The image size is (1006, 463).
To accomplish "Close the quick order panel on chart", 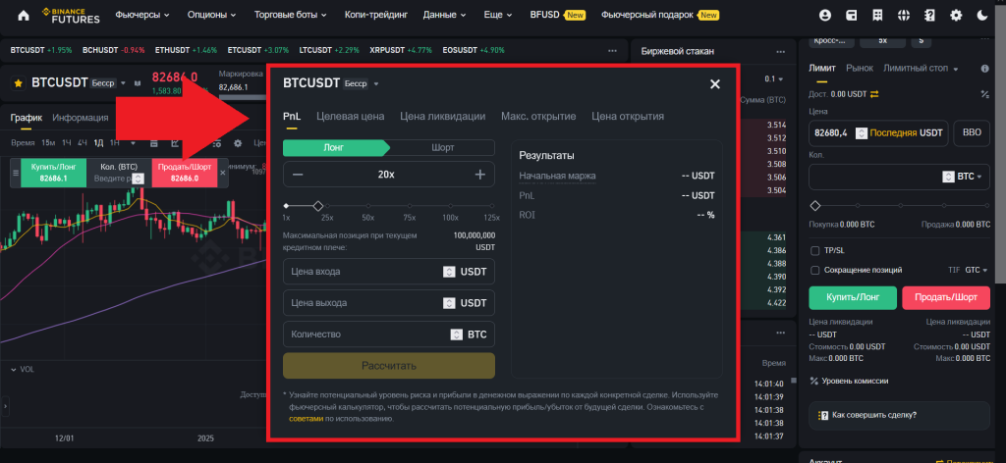I will 223,173.
